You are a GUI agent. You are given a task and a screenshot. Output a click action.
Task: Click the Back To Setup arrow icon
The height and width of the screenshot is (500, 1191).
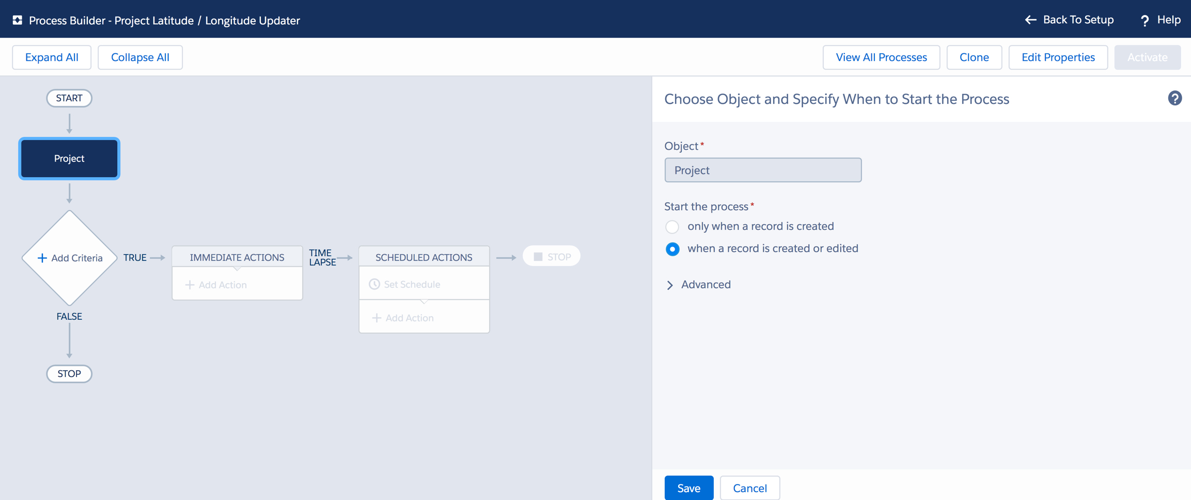1030,20
